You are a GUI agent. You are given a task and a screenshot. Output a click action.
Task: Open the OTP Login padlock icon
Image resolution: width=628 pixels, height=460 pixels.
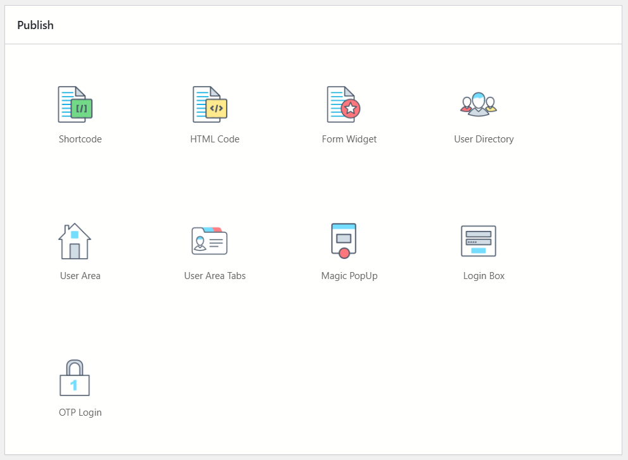point(75,378)
